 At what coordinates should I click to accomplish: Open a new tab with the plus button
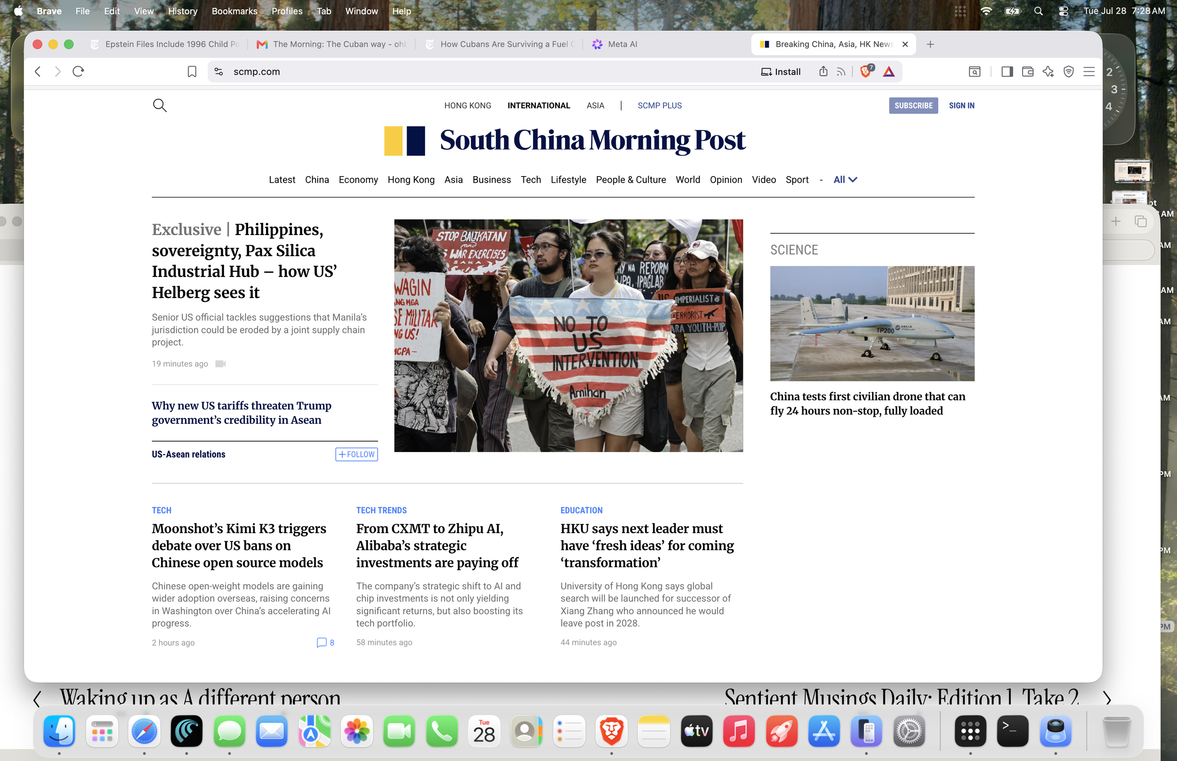931,44
